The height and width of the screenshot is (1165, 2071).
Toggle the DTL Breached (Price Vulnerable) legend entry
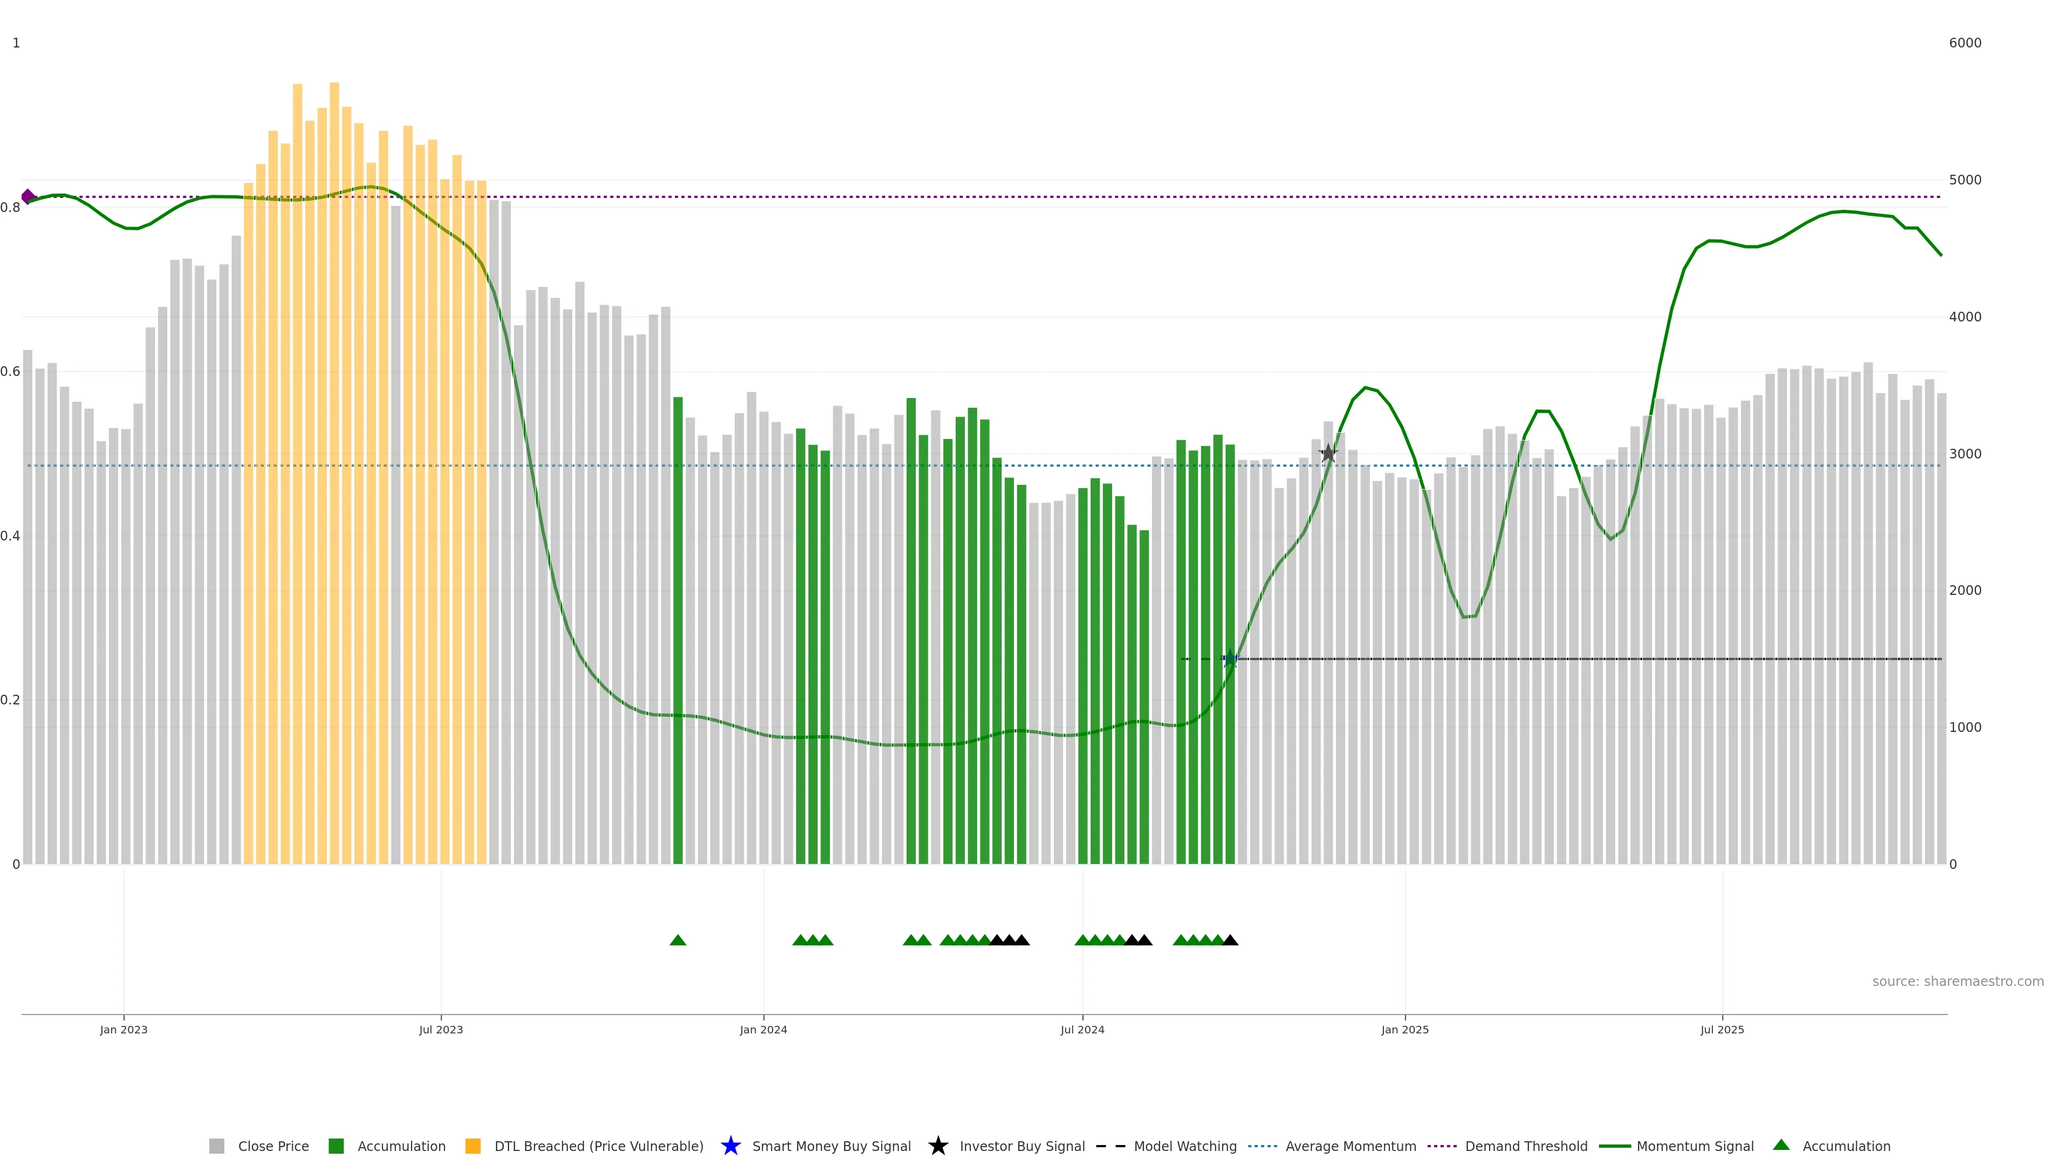pyautogui.click(x=598, y=1147)
